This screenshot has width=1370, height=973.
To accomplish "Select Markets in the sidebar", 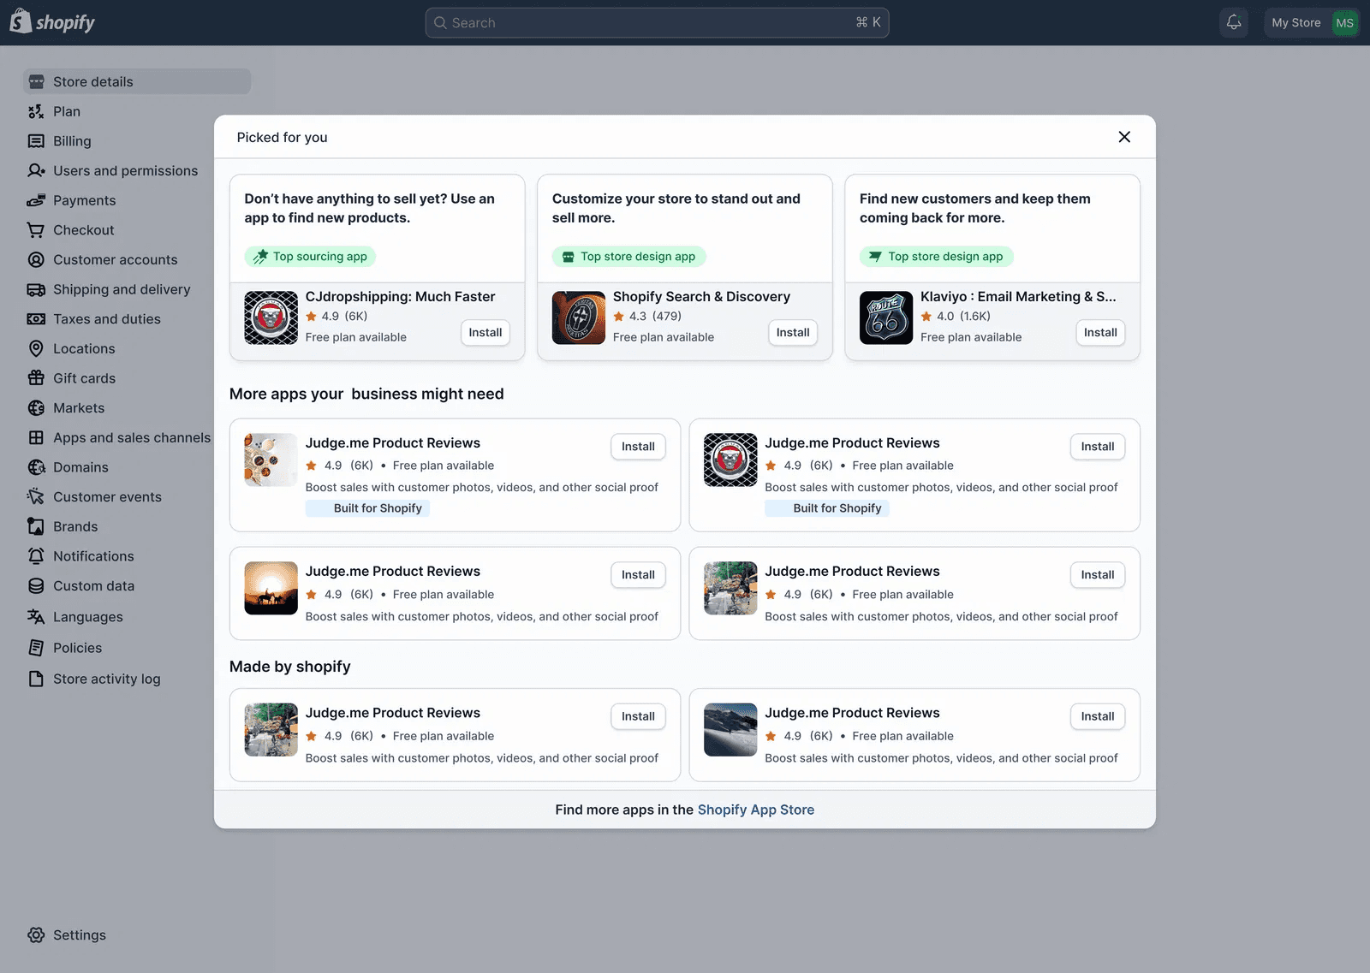I will (79, 407).
